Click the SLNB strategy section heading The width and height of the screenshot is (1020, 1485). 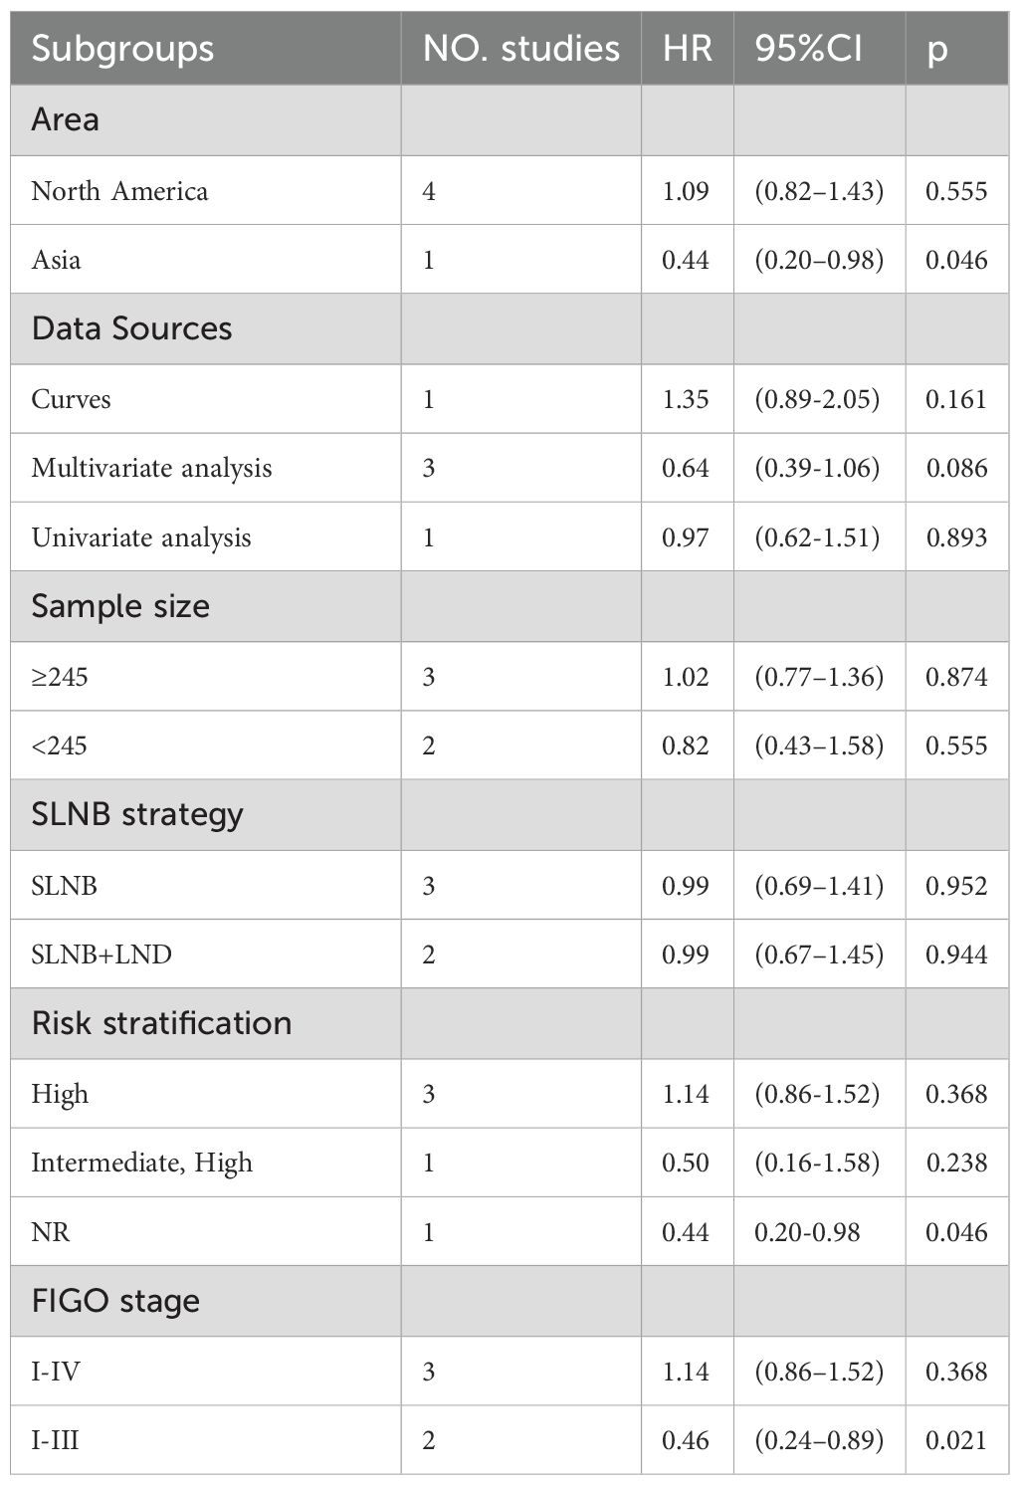(137, 814)
